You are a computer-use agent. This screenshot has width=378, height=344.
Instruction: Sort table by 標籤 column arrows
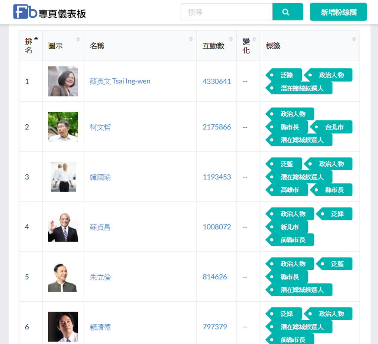[354, 39]
